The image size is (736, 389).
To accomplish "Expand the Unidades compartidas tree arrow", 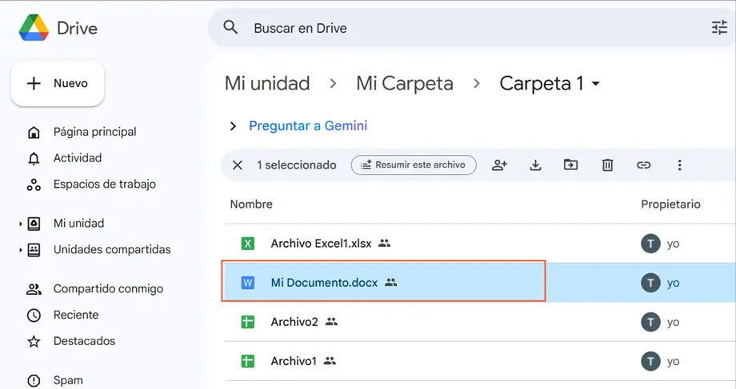I will click(x=20, y=250).
